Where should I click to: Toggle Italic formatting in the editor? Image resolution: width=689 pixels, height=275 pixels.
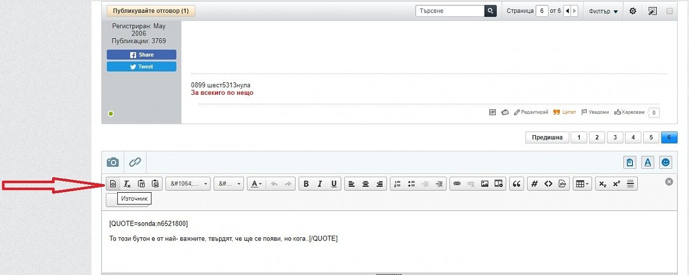(320, 184)
